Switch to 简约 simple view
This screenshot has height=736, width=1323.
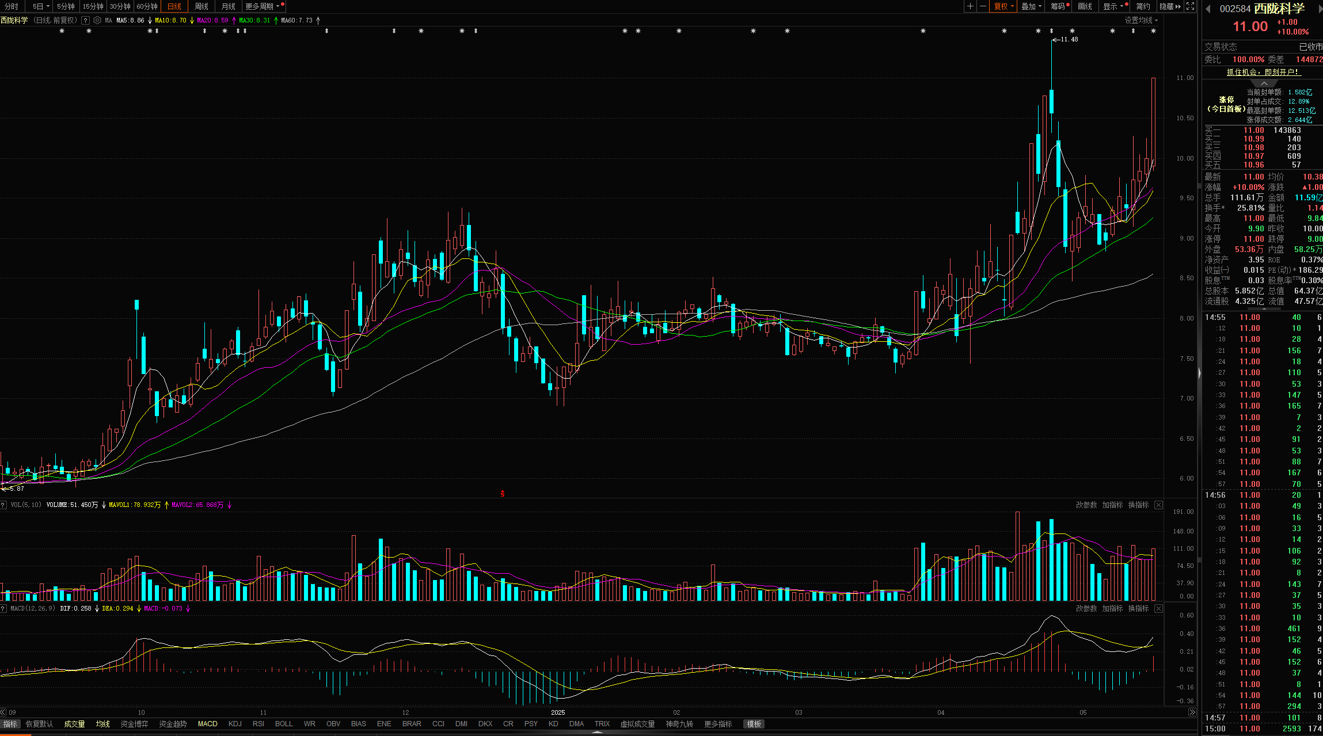coord(1143,6)
